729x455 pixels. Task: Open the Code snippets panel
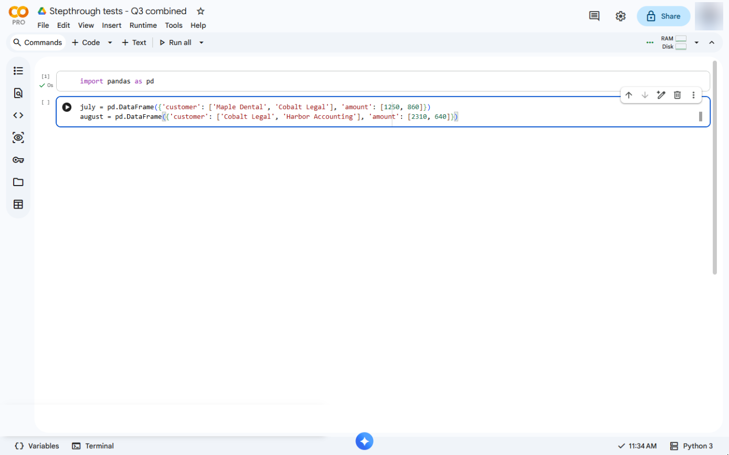click(x=18, y=115)
